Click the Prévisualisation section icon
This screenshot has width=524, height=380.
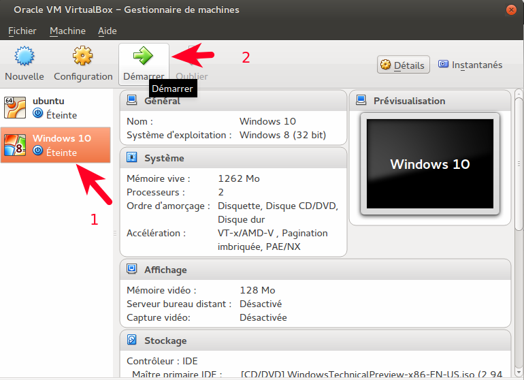click(x=361, y=100)
